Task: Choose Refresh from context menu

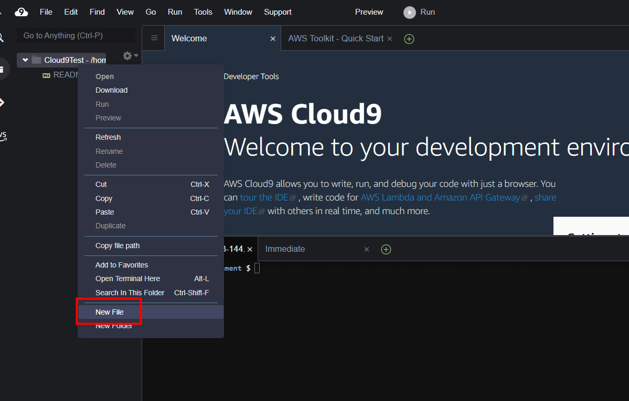Action: [x=151, y=137]
